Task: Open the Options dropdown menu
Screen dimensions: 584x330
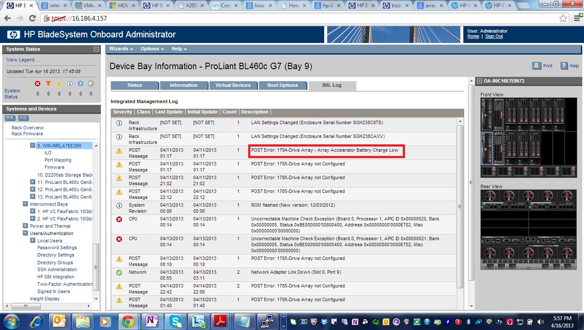Action: [x=152, y=49]
